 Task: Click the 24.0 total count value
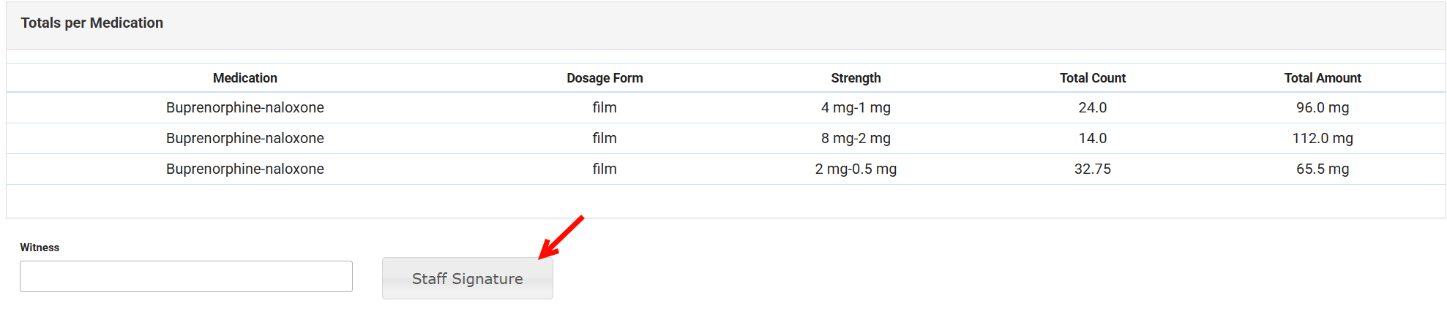1092,107
